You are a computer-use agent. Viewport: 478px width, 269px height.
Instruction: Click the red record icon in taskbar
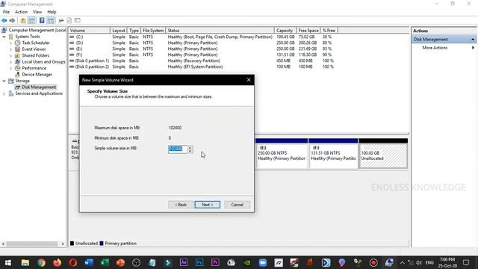point(373,262)
